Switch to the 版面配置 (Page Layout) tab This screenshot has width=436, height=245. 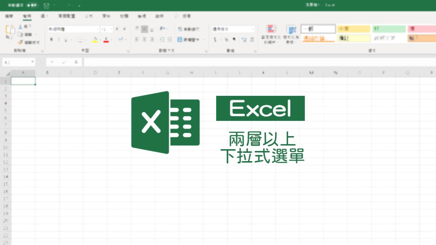click(66, 16)
